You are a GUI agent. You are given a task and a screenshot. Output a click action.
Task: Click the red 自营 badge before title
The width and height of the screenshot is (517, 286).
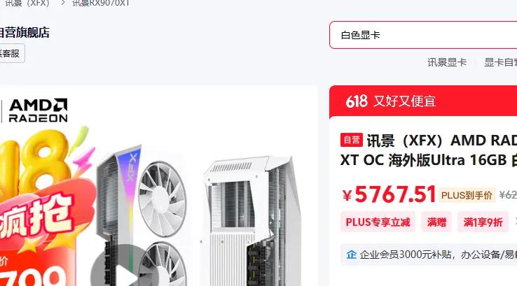352,140
